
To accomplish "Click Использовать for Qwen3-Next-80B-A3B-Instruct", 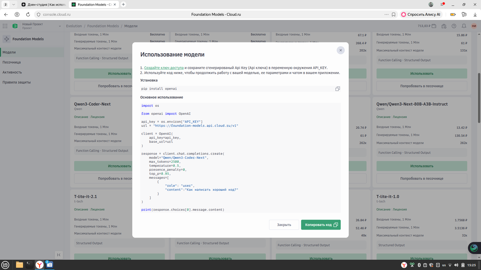I will coord(422,166).
